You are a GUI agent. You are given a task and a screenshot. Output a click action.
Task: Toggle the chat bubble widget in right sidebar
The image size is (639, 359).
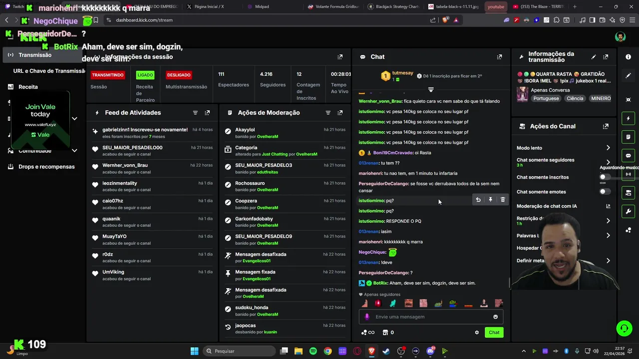(629, 156)
